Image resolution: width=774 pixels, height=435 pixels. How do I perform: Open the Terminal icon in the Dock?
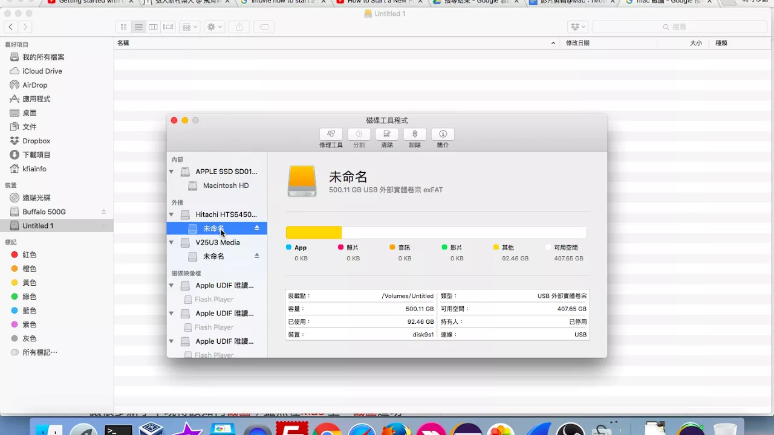[119, 430]
